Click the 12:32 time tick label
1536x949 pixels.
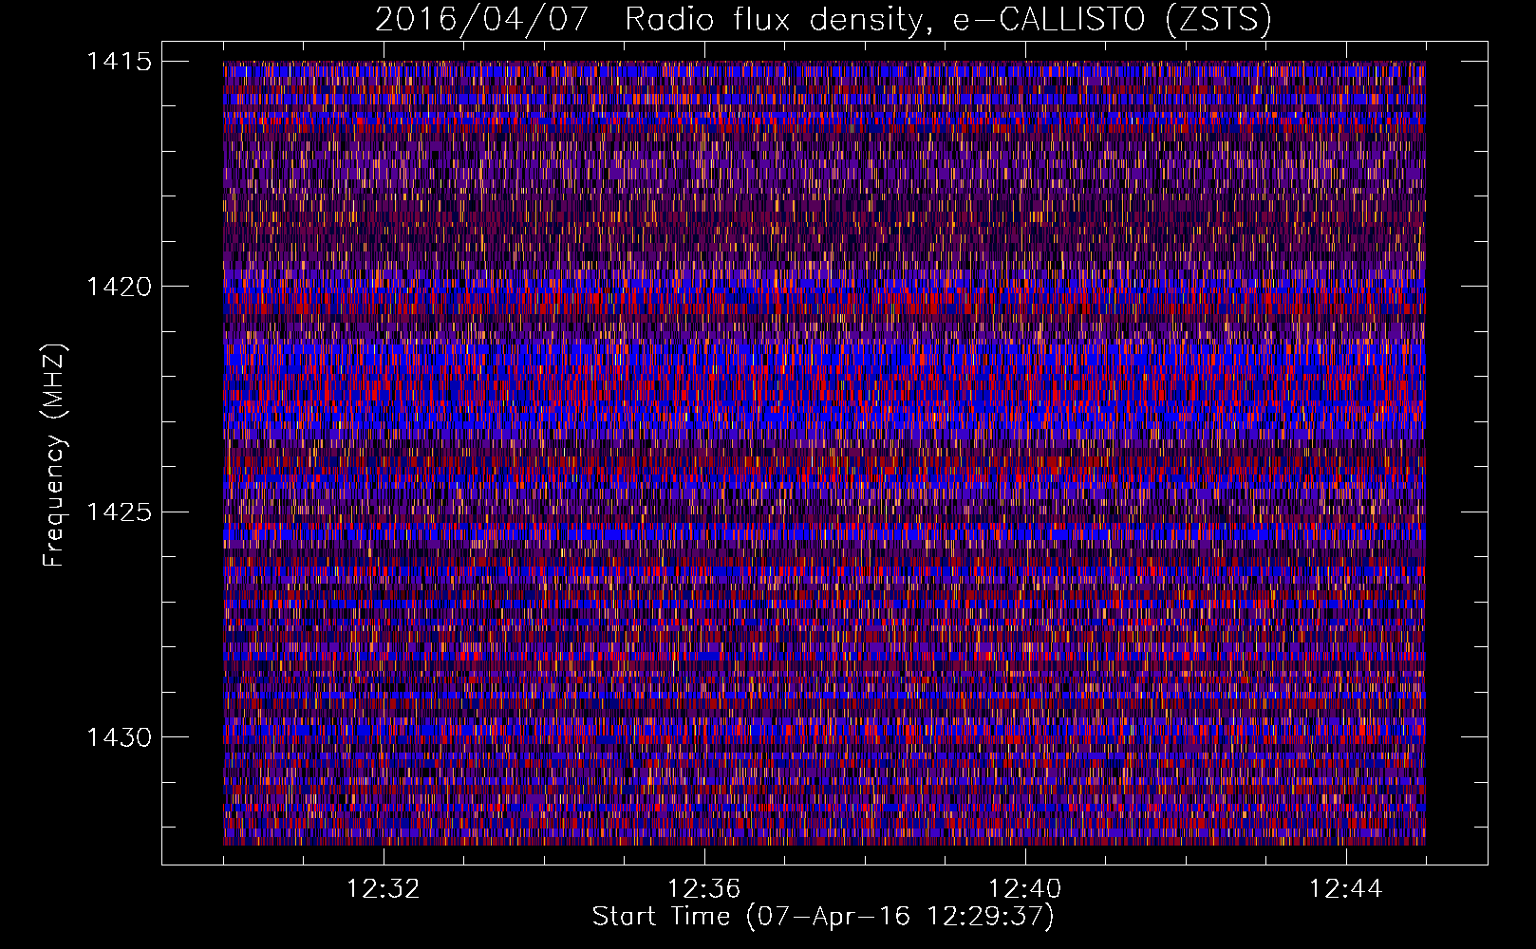click(384, 888)
